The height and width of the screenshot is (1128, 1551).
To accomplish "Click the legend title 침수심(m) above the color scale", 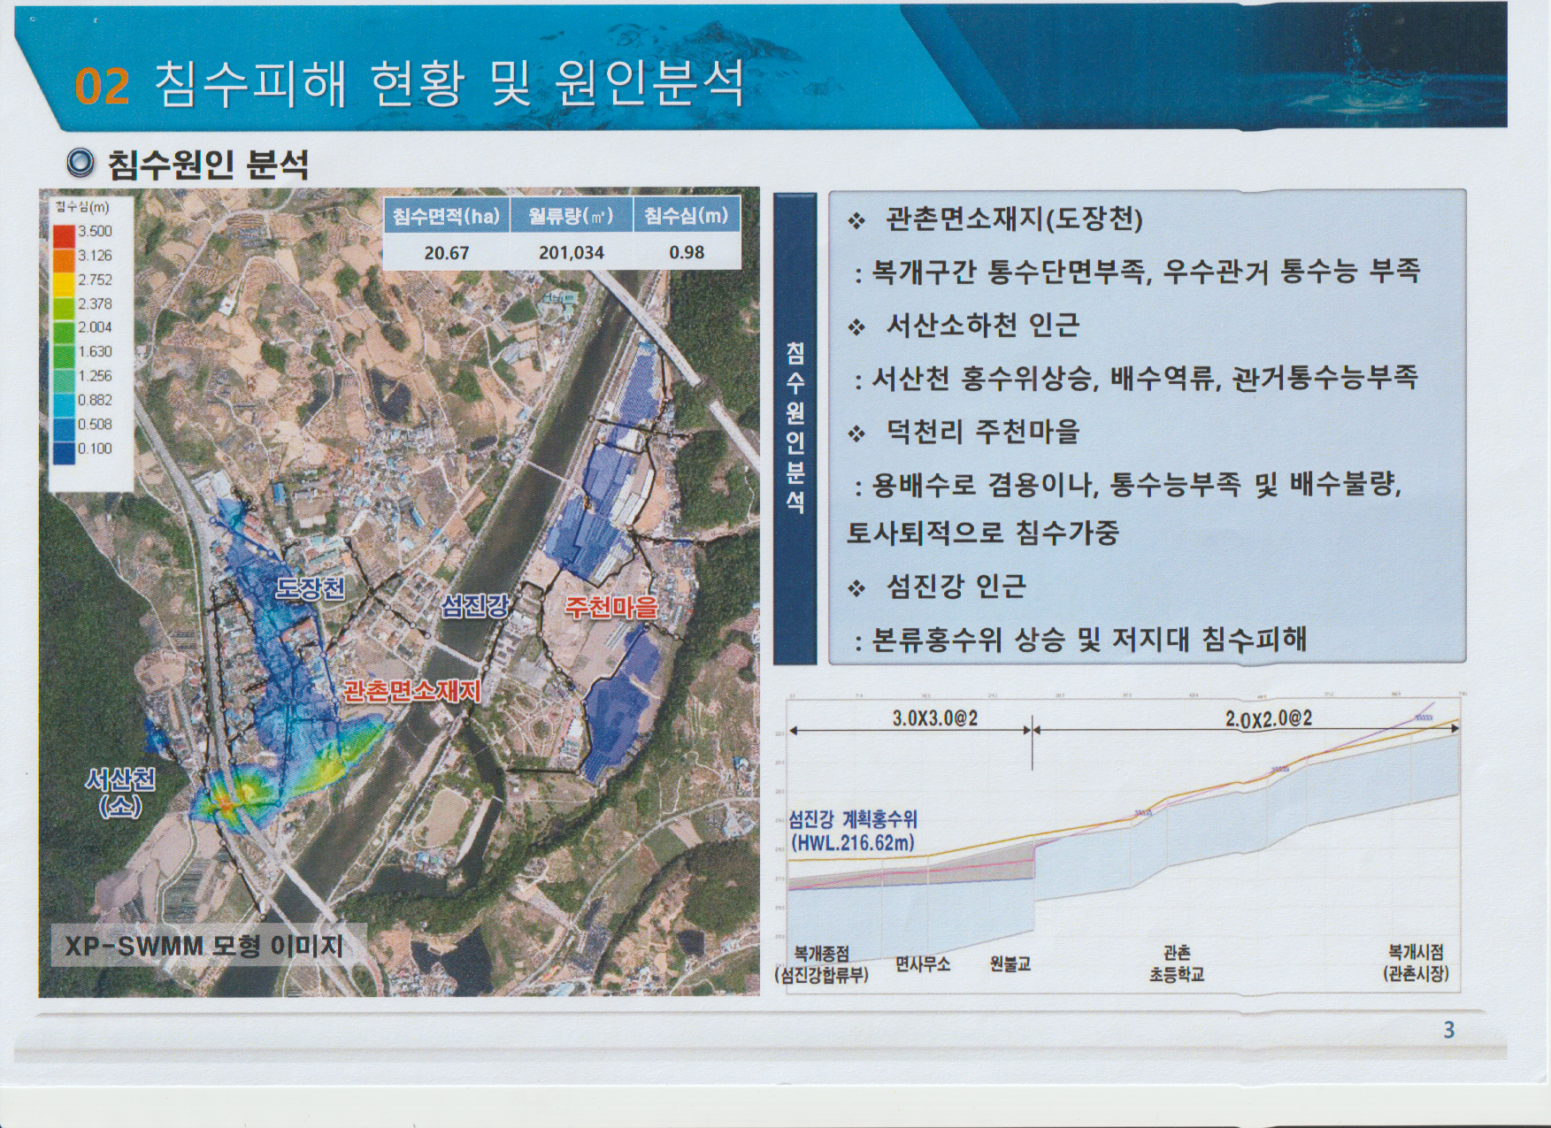I will [x=81, y=207].
